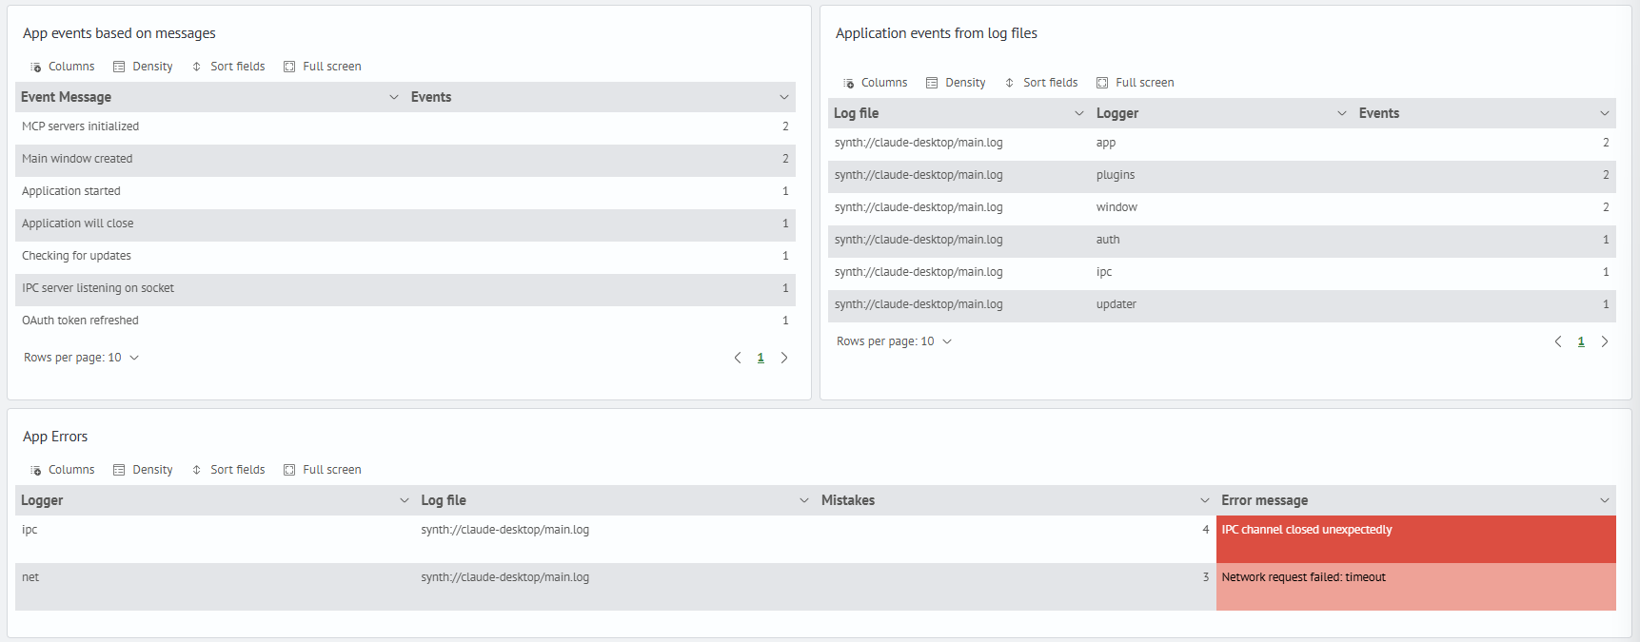Open Columns settings in Application events from log files
The height and width of the screenshot is (642, 1640).
pyautogui.click(x=876, y=83)
